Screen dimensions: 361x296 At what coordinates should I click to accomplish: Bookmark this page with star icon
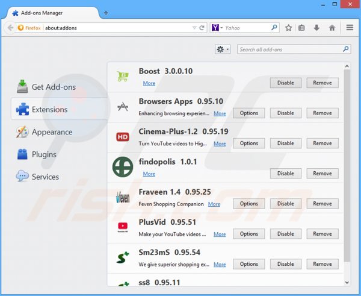288,28
